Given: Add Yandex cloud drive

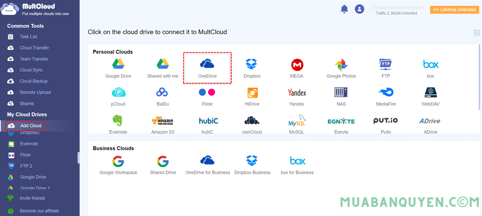Looking at the screenshot, I should [297, 93].
